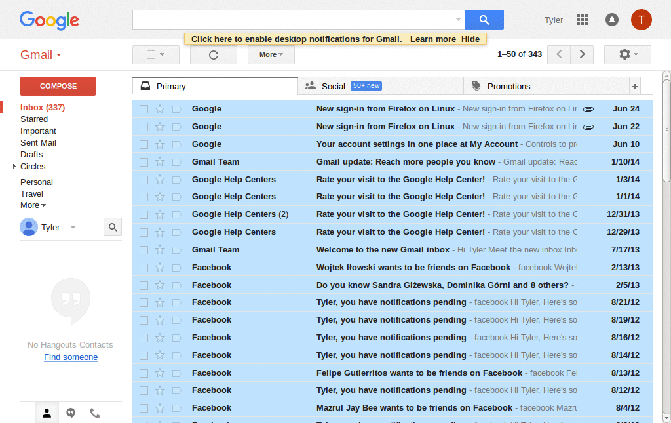The image size is (671, 423).
Task: Open the notifications bell icon
Action: (x=611, y=20)
